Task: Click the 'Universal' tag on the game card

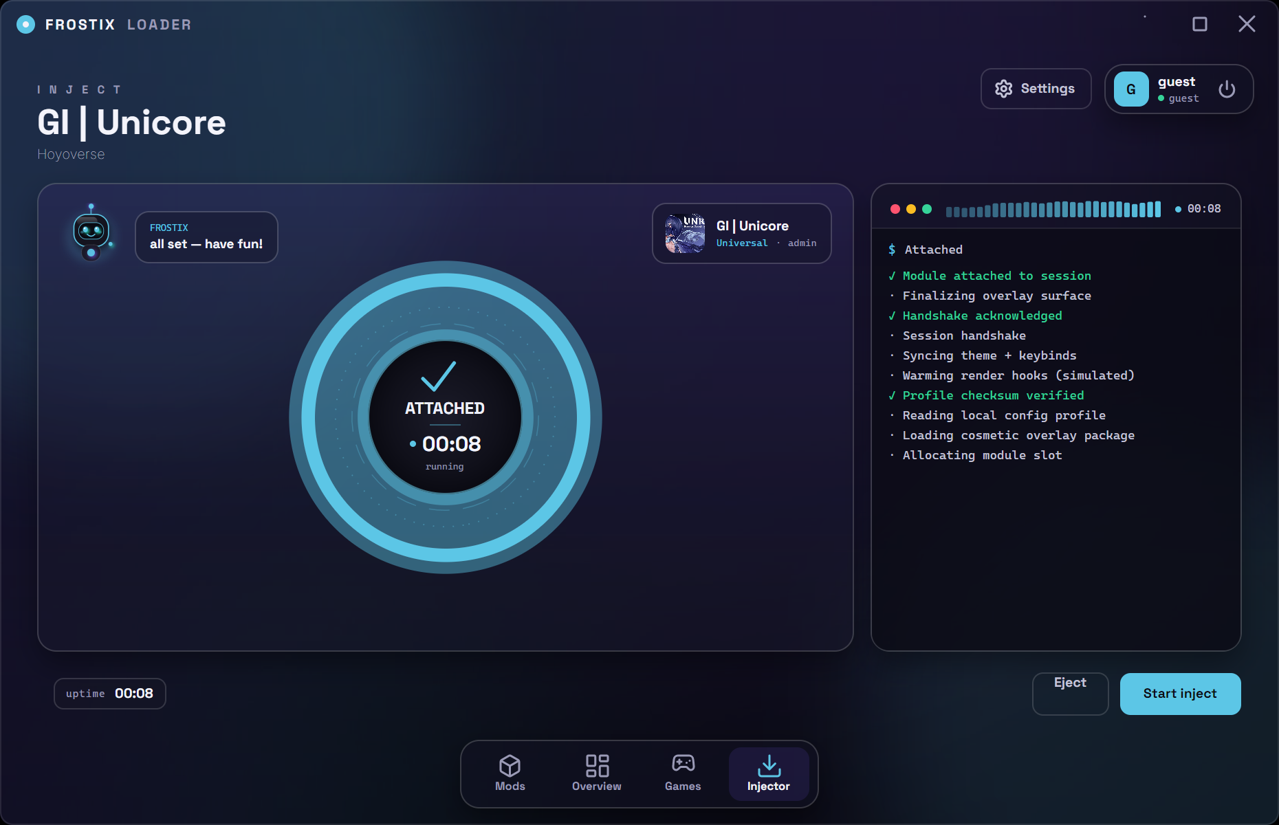Action: 742,243
